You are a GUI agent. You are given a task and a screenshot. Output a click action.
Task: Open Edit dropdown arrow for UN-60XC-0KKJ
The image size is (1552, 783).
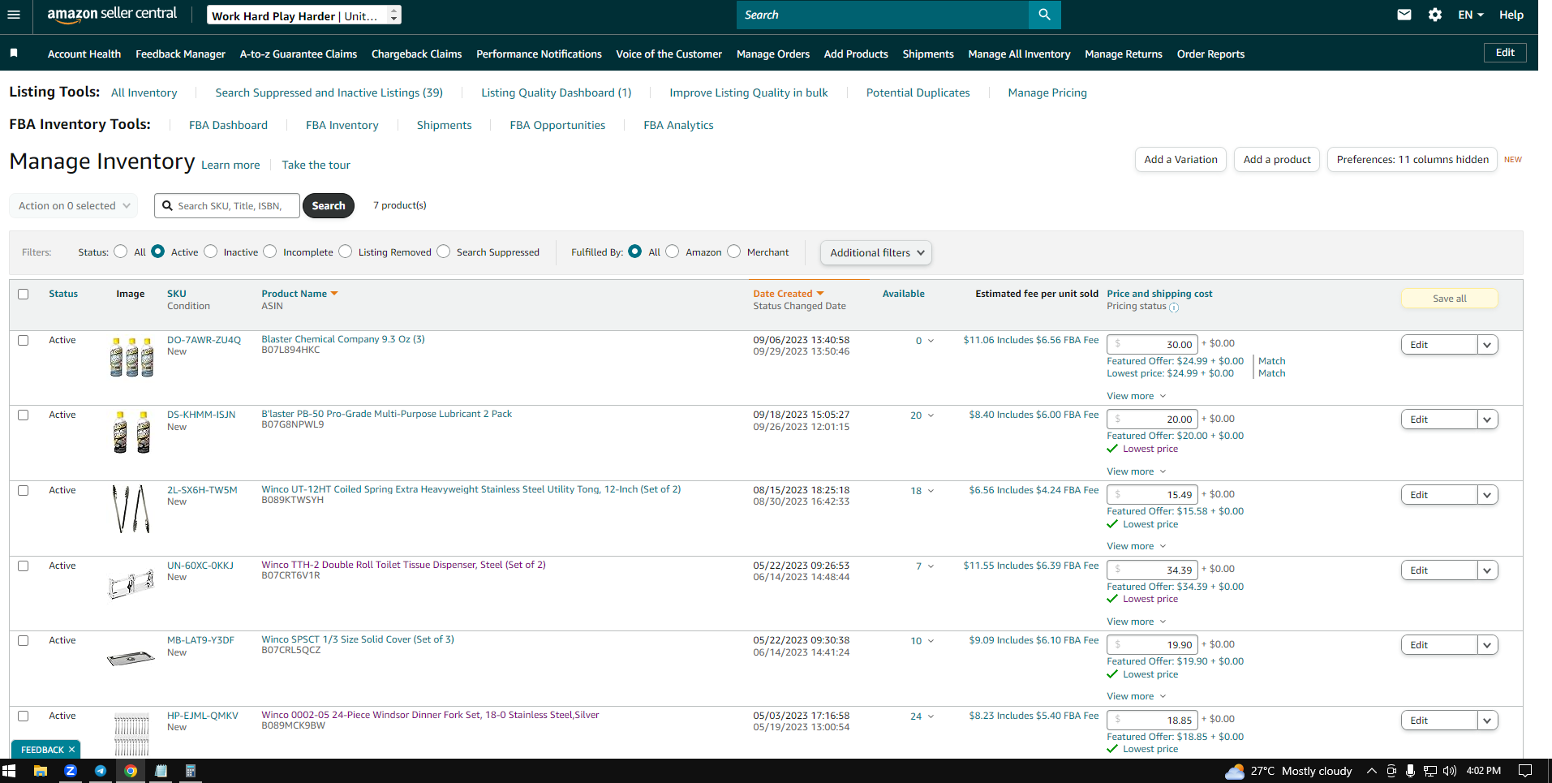tap(1487, 570)
